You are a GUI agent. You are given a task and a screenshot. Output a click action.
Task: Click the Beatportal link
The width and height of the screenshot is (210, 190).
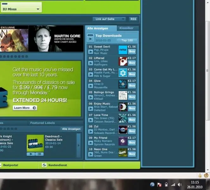click(x=10, y=165)
